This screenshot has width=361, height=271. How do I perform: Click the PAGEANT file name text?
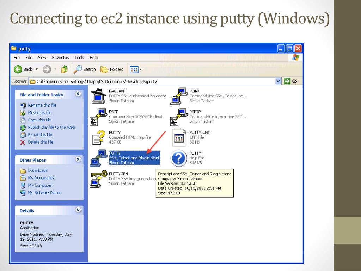click(117, 91)
